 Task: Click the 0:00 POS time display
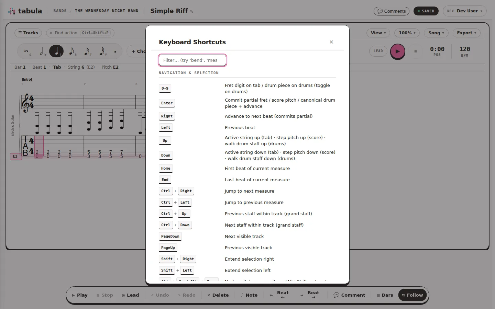click(437, 51)
